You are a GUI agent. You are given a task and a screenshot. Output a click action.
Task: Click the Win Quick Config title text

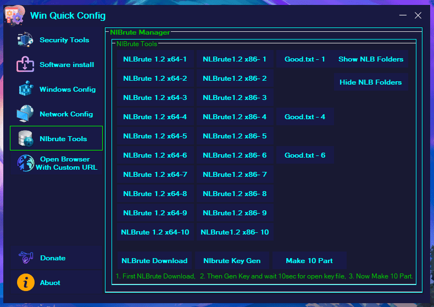tap(68, 15)
